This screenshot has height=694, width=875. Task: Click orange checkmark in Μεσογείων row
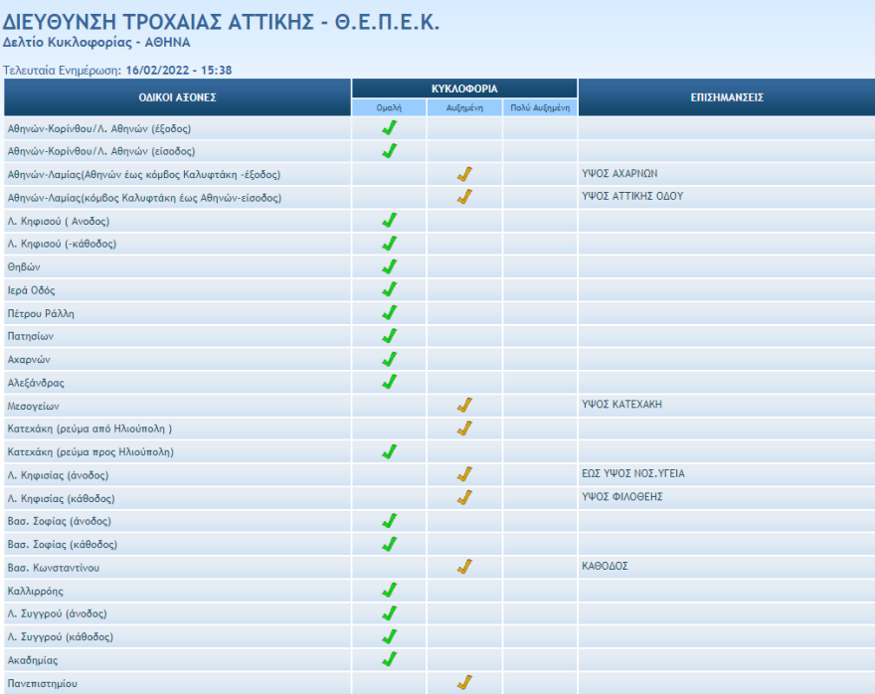point(464,405)
